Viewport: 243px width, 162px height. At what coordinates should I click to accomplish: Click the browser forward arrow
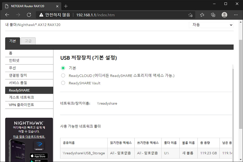point(18,15)
